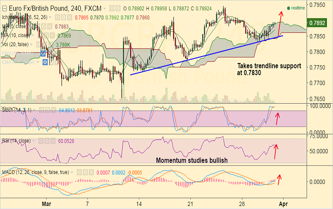Click the RSI value 60.0528
The image size is (333, 209).
click(66, 141)
